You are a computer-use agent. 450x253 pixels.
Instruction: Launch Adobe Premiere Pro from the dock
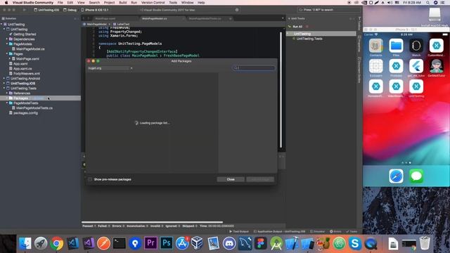pyautogui.click(x=150, y=244)
